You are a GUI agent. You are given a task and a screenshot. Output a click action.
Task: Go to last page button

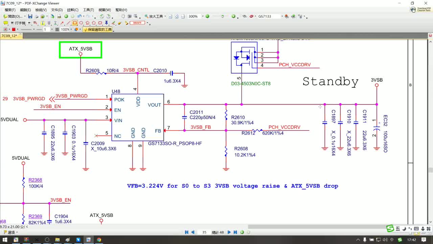(x=235, y=232)
